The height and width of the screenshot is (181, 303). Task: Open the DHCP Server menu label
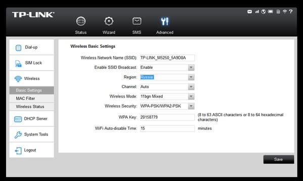36,119
